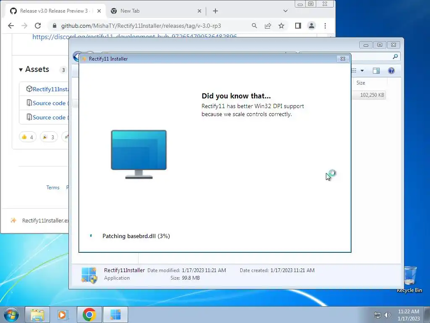
Task: Open the first Source code link
Action: 49,103
